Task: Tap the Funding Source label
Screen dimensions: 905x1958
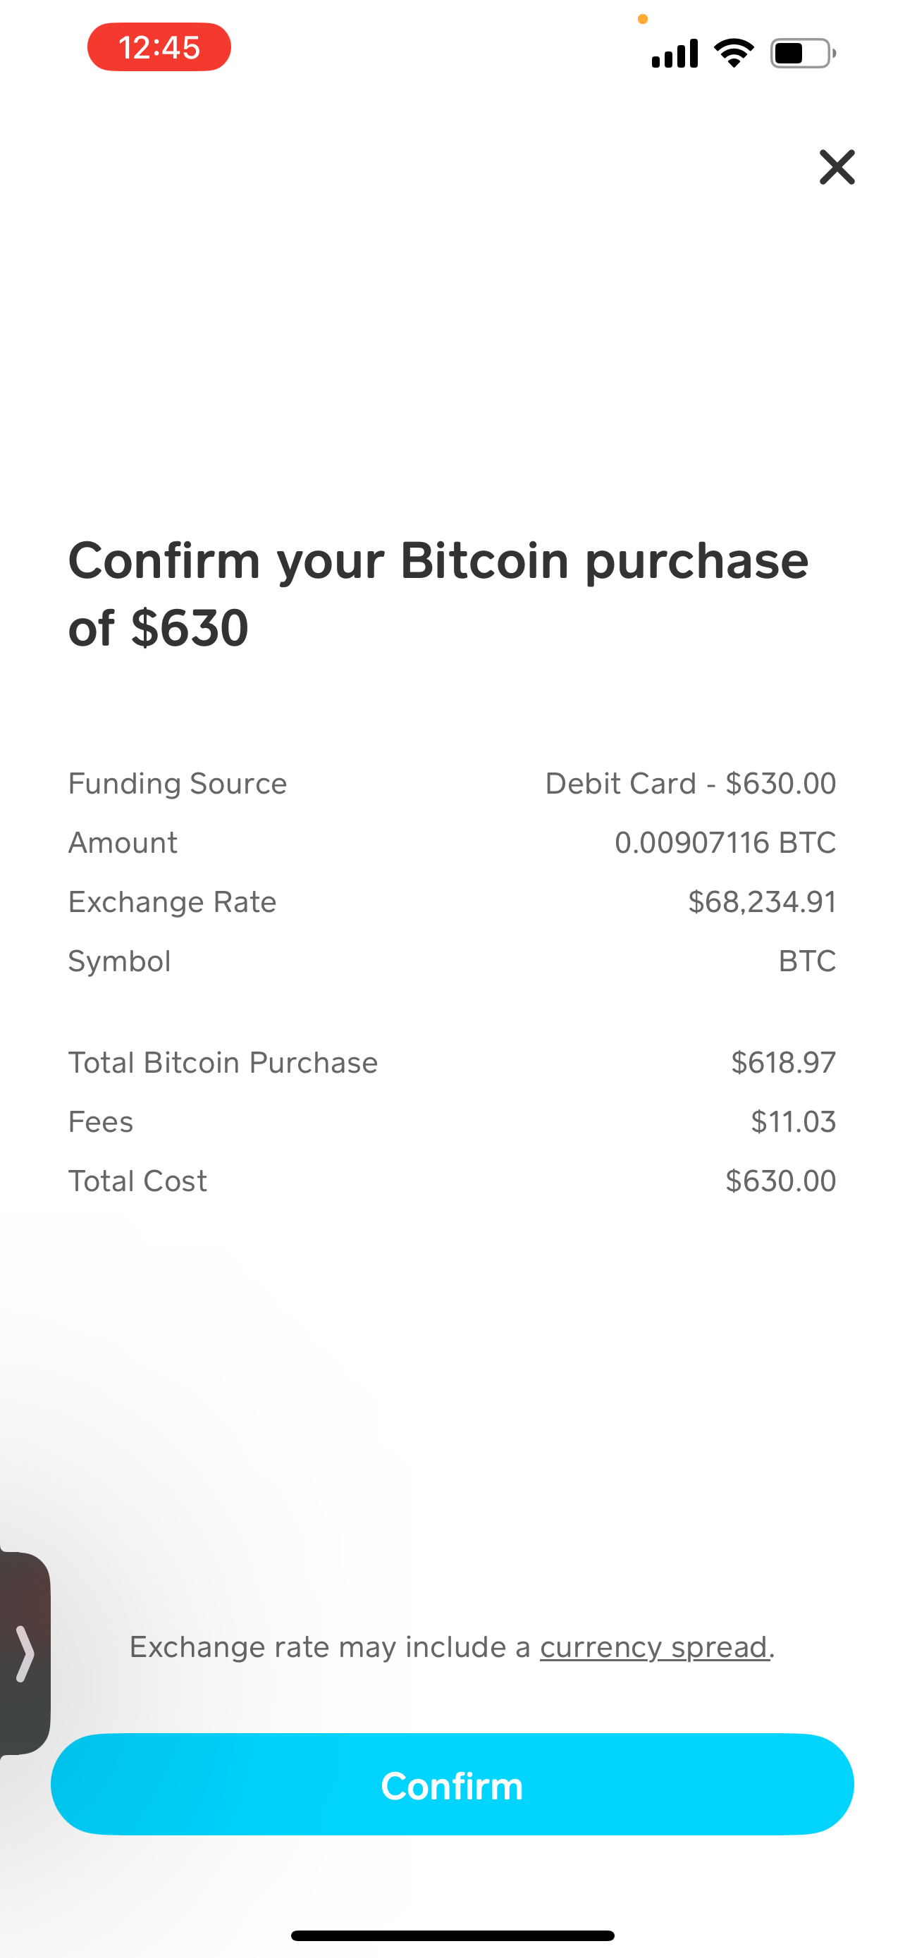Action: [x=178, y=784]
